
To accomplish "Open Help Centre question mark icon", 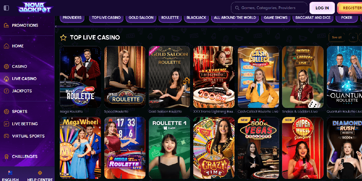I will point(40,173).
